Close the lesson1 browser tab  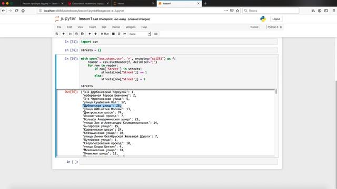(x=199, y=4)
